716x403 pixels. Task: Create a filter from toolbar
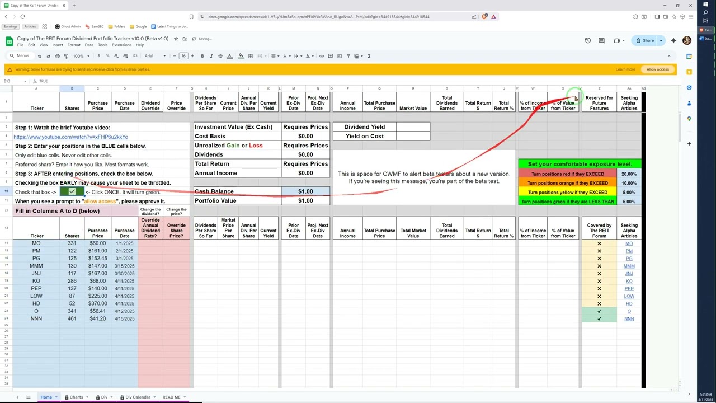pyautogui.click(x=349, y=56)
